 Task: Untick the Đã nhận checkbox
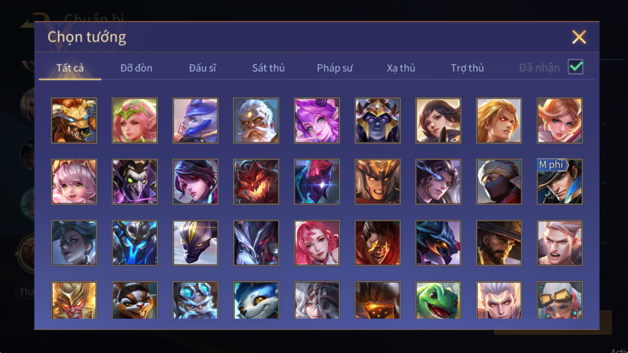point(576,67)
